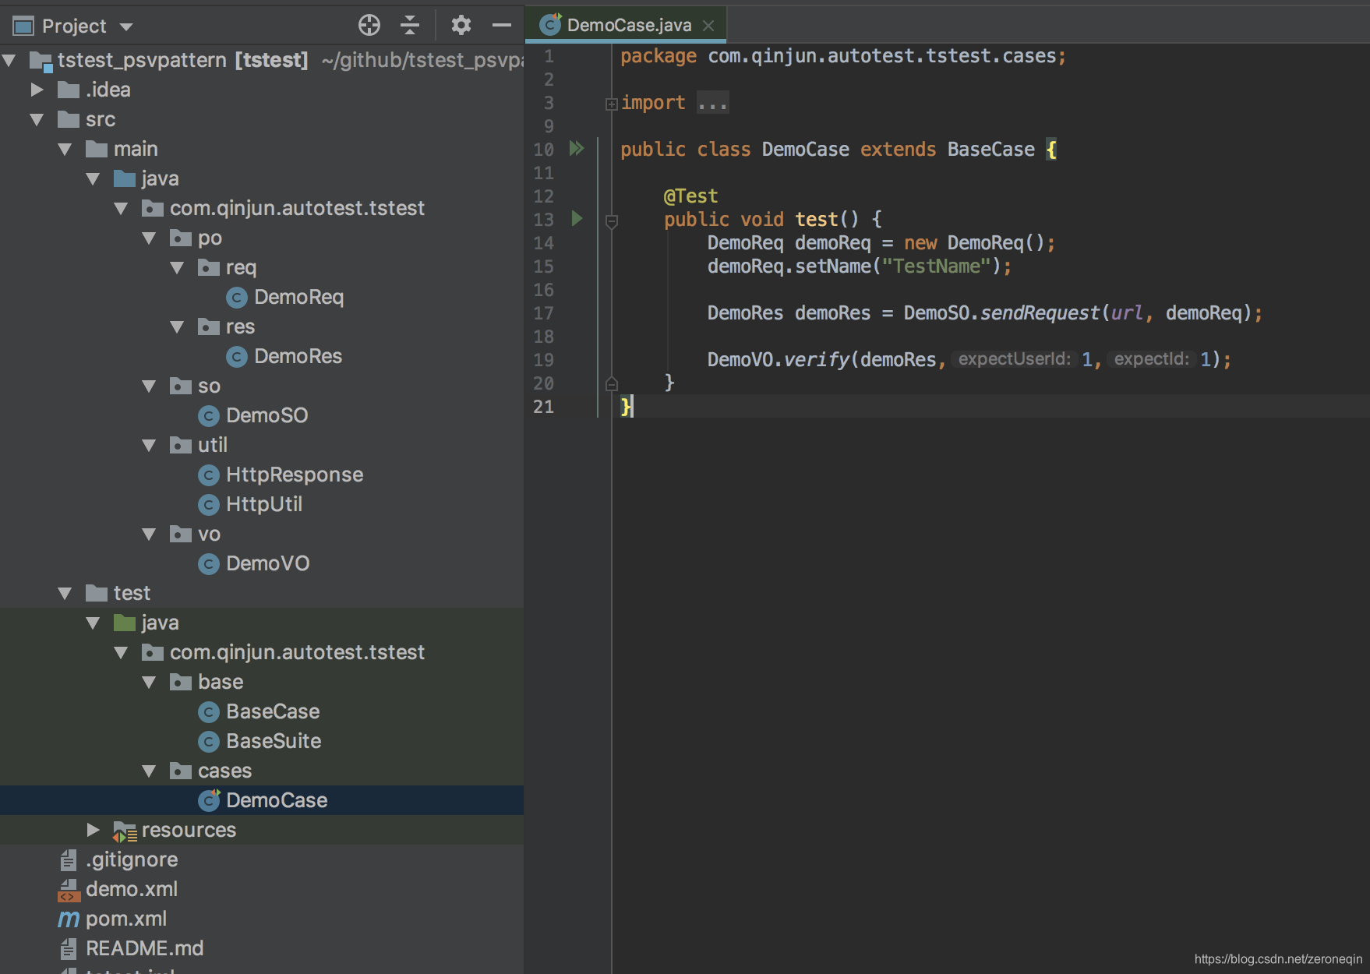This screenshot has width=1370, height=974.
Task: Select the DemoReq class icon
Action: tap(237, 297)
